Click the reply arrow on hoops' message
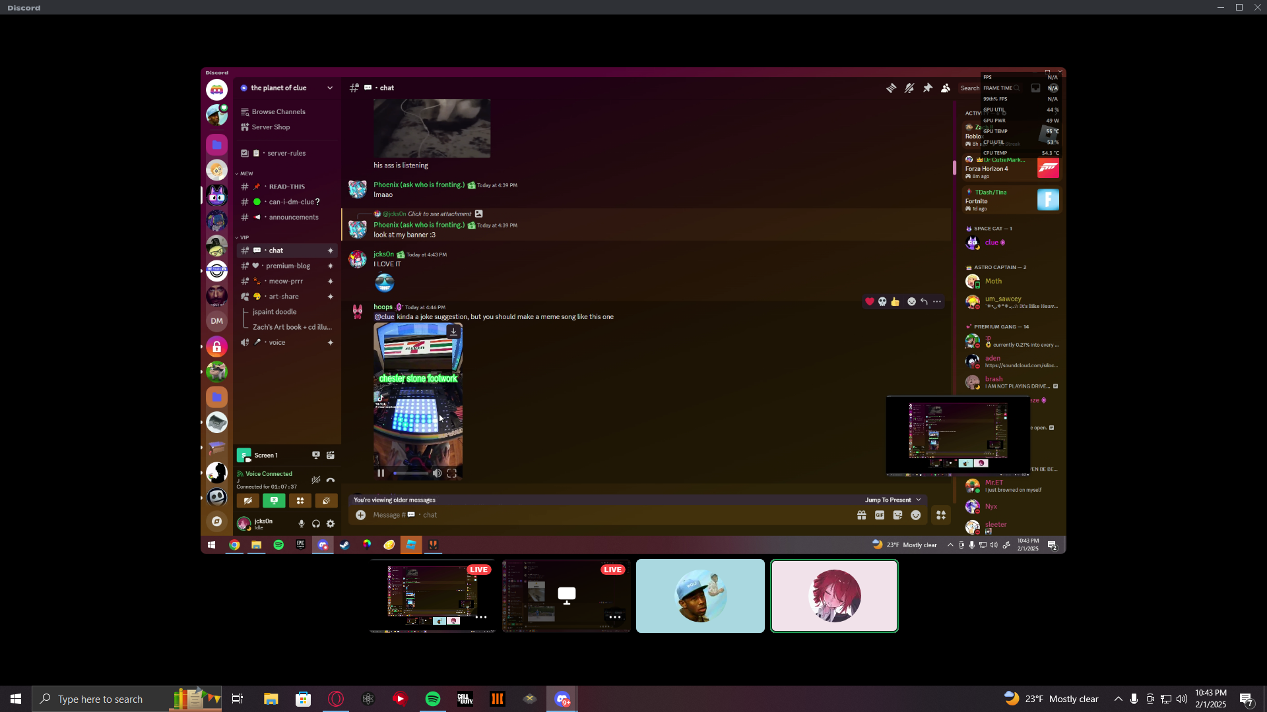The height and width of the screenshot is (712, 1267). tap(924, 301)
